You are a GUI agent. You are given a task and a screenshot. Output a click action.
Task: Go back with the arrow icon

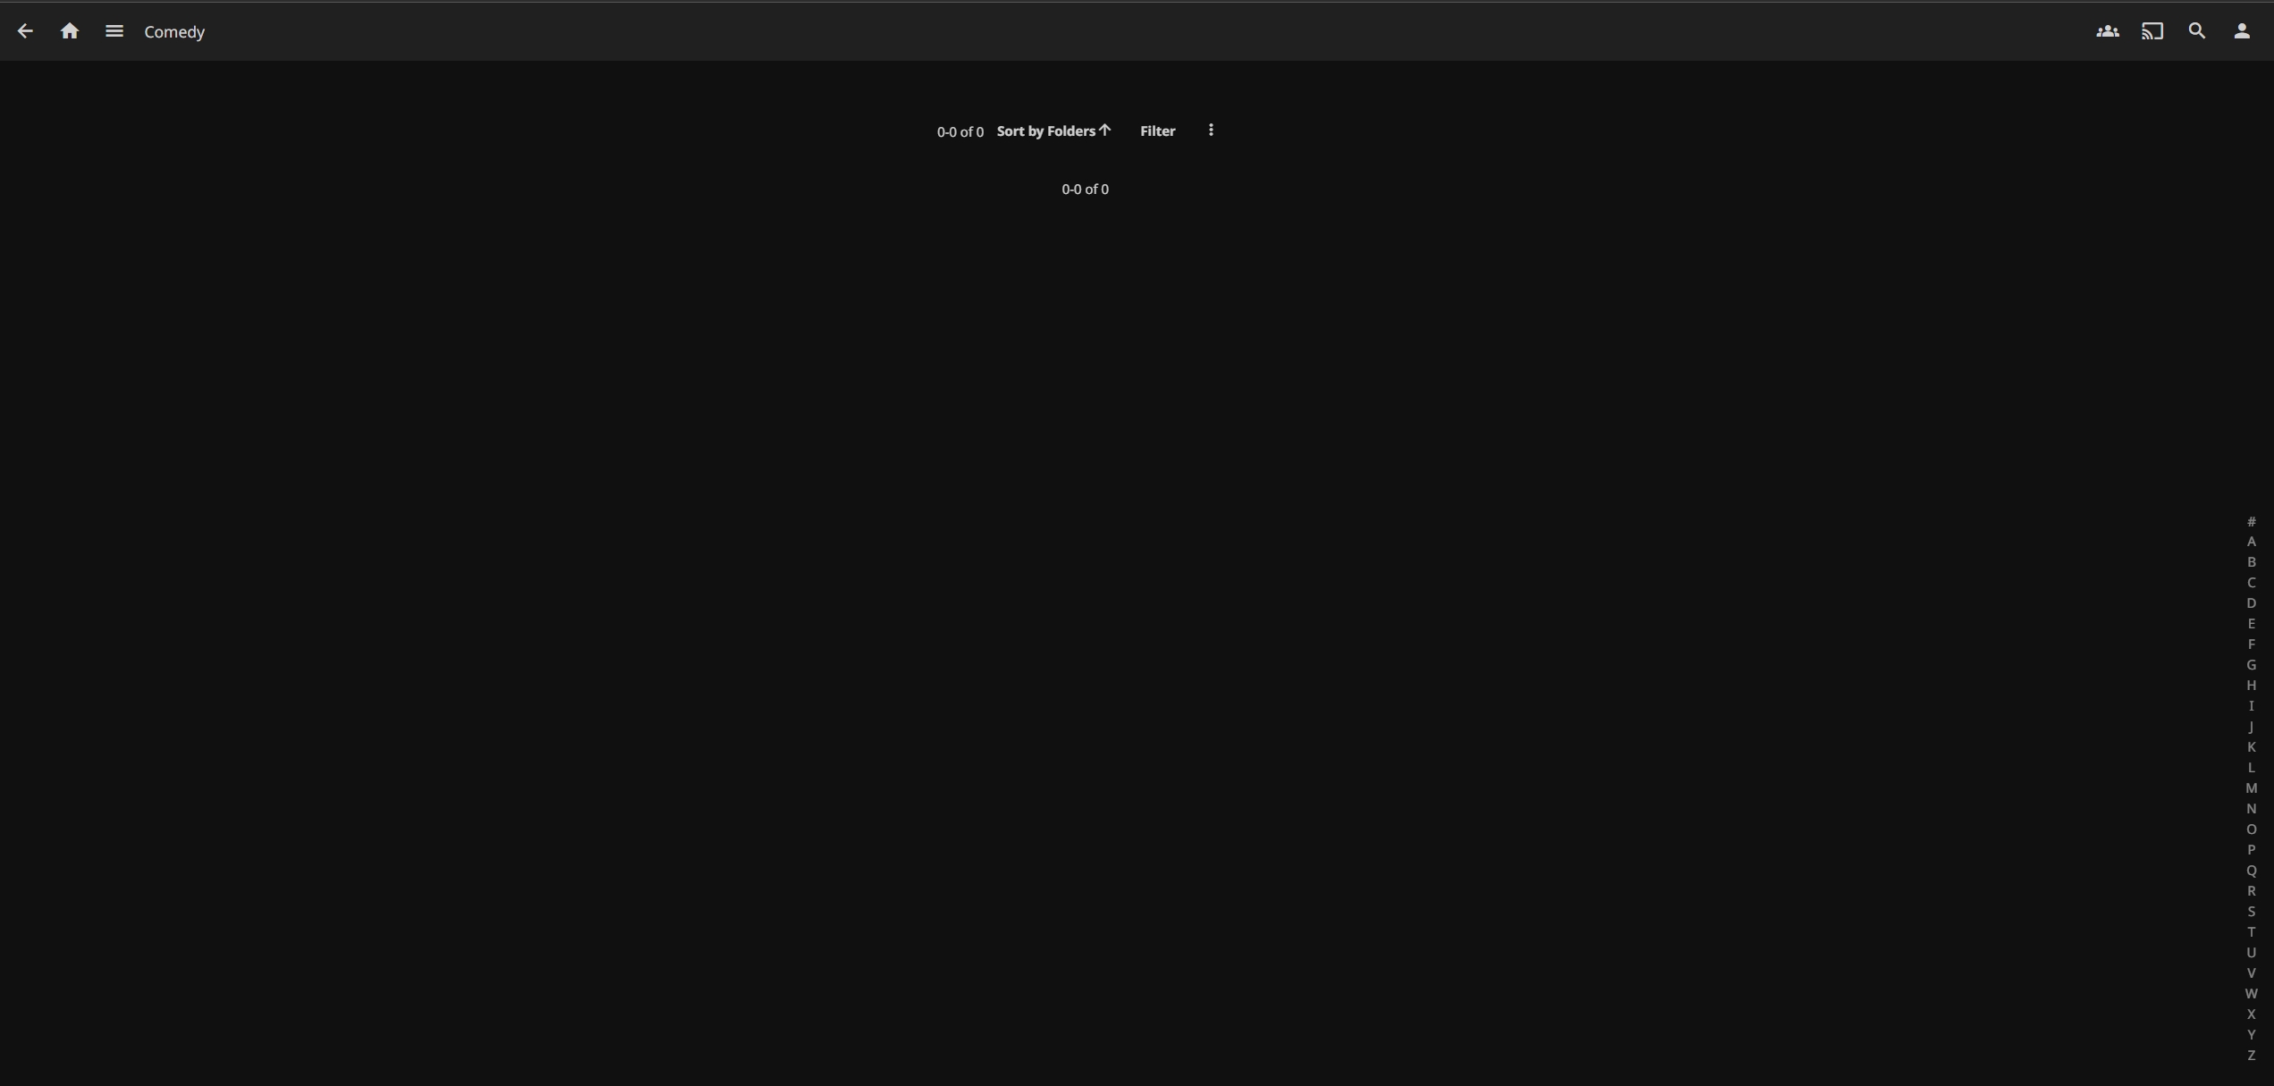[x=25, y=31]
